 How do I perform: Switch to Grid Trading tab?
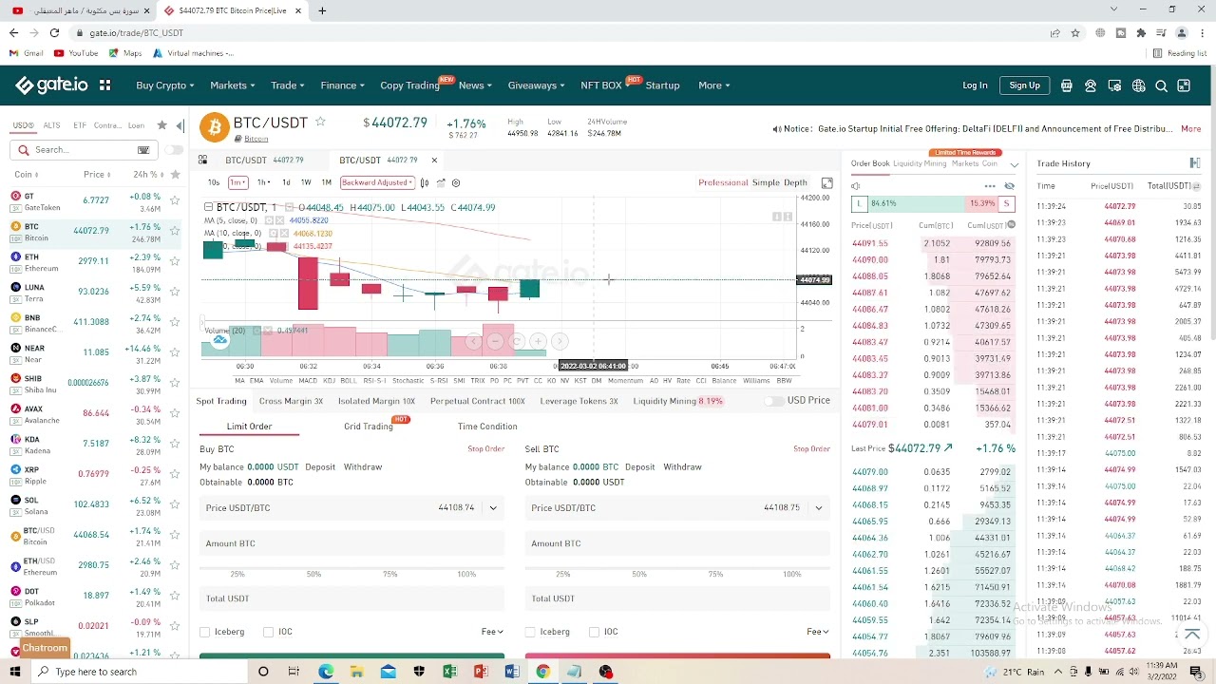pos(369,427)
